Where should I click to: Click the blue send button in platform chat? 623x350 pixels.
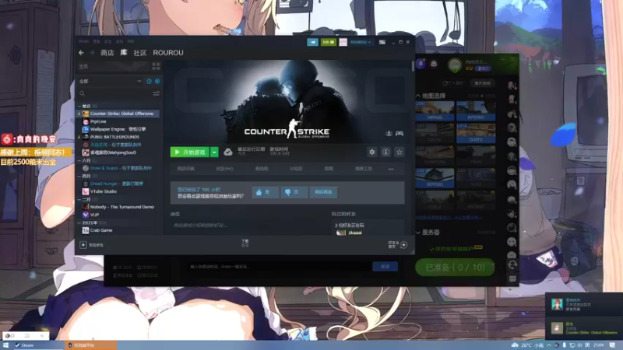pos(385,267)
